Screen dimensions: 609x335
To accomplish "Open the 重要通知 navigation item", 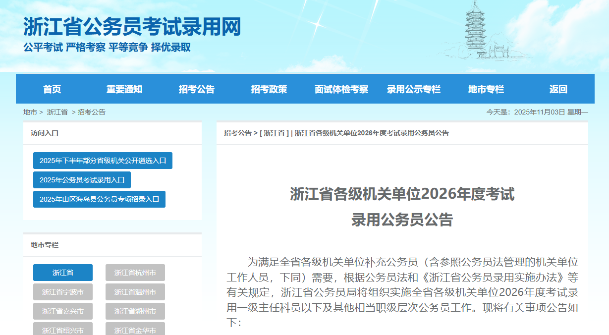I will 124,89.
